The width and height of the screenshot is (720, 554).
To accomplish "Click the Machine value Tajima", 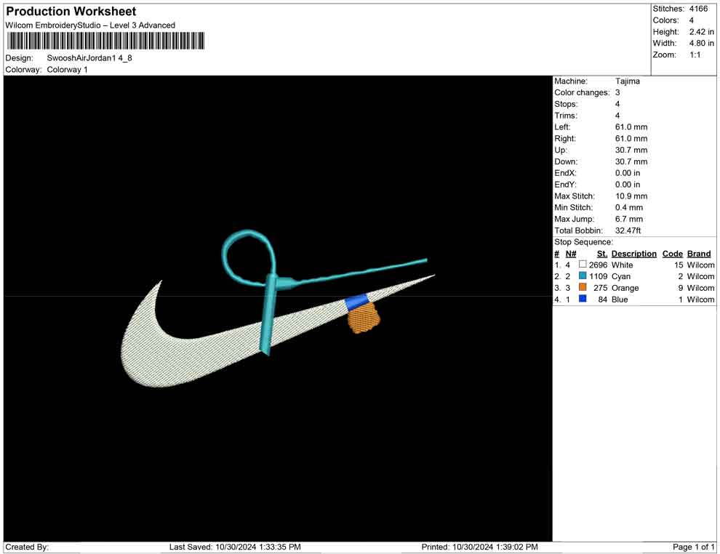I will pyautogui.click(x=627, y=81).
